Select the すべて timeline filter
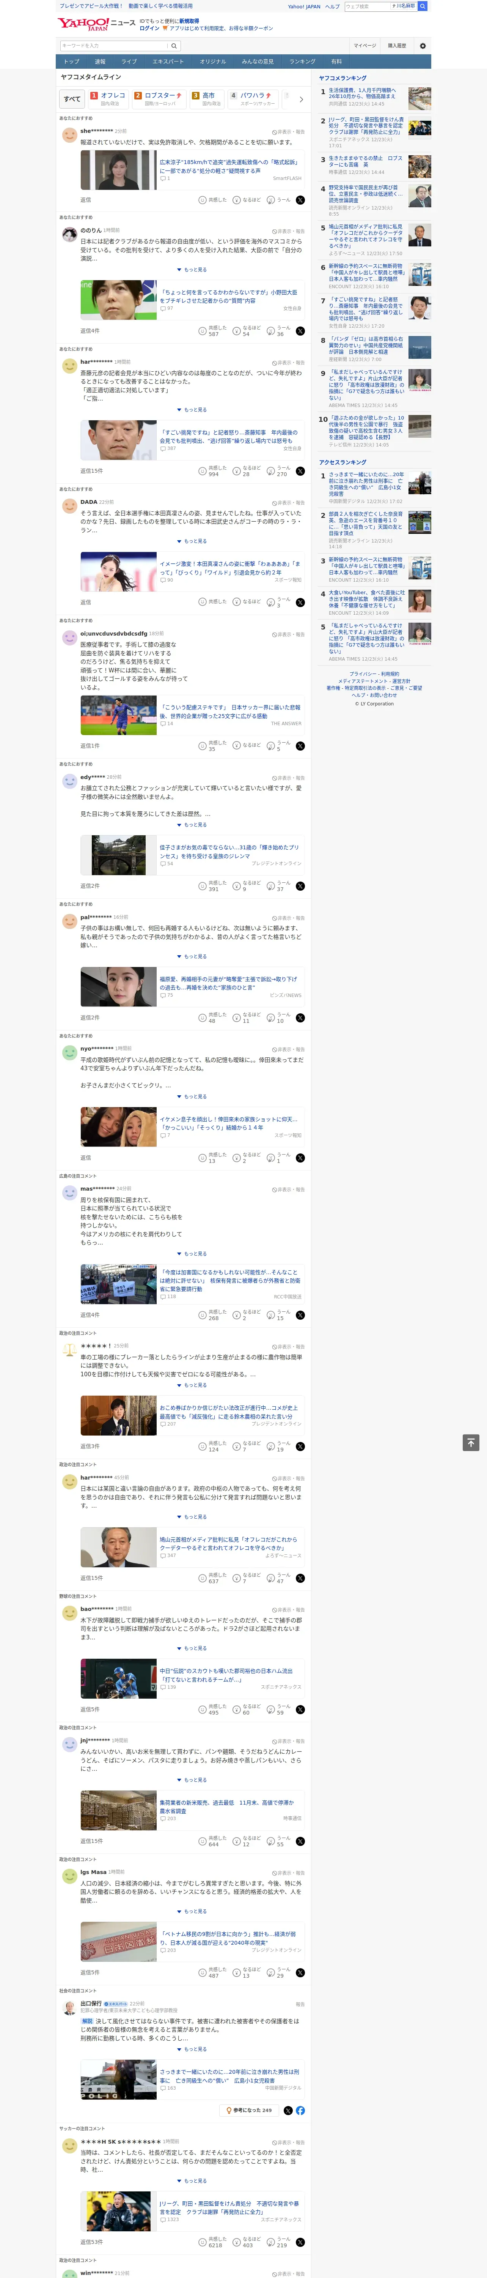This screenshot has width=487, height=2278. 72,99
